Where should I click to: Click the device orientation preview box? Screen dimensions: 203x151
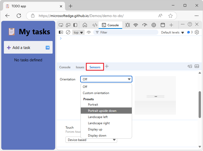click(155, 95)
